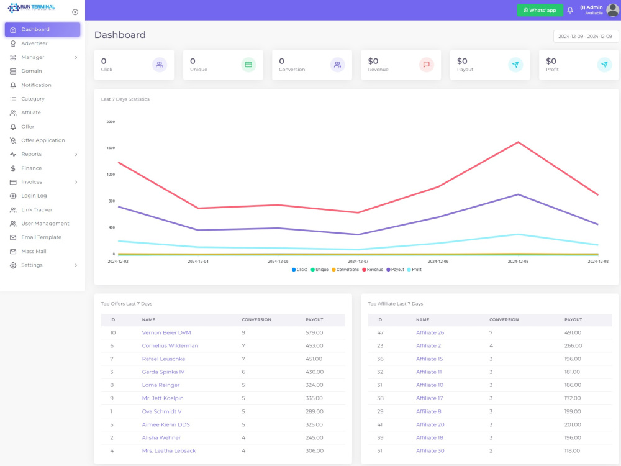Click the Affiliate users icon
This screenshot has height=466, width=621.
click(x=13, y=113)
